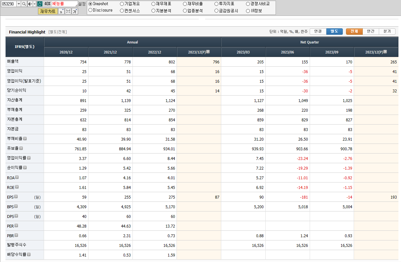The height and width of the screenshot is (262, 401).
Task: Click the speaker sound icon
Action: coord(30,4)
